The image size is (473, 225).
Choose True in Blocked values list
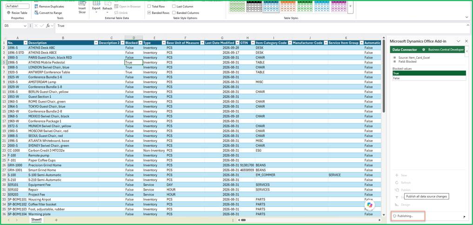[x=429, y=73]
